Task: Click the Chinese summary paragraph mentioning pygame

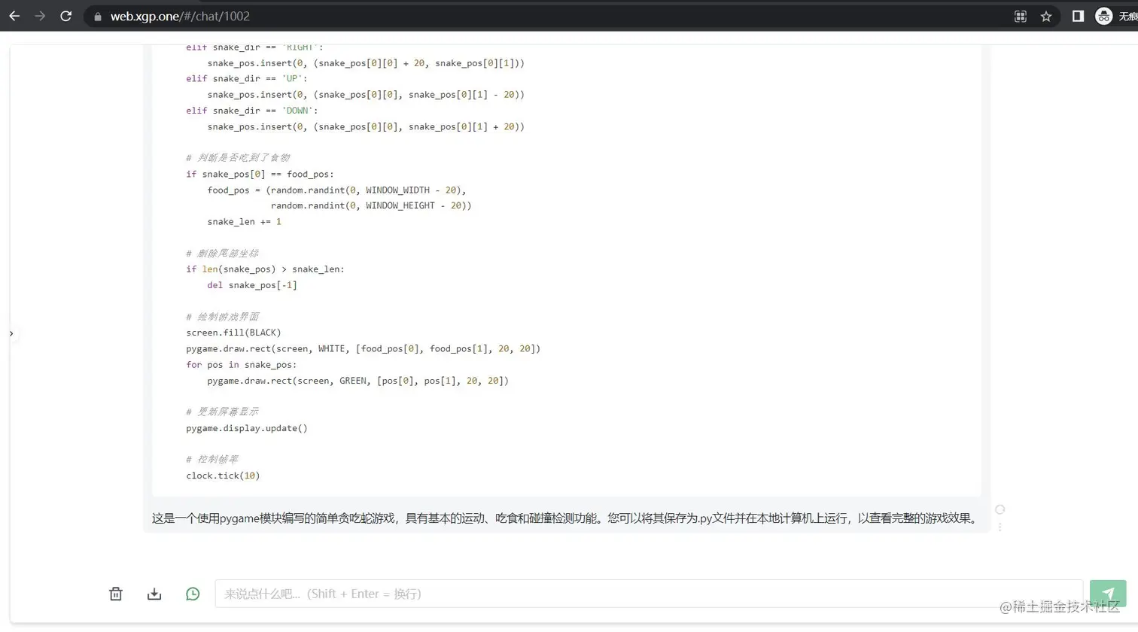Action: pos(565,518)
